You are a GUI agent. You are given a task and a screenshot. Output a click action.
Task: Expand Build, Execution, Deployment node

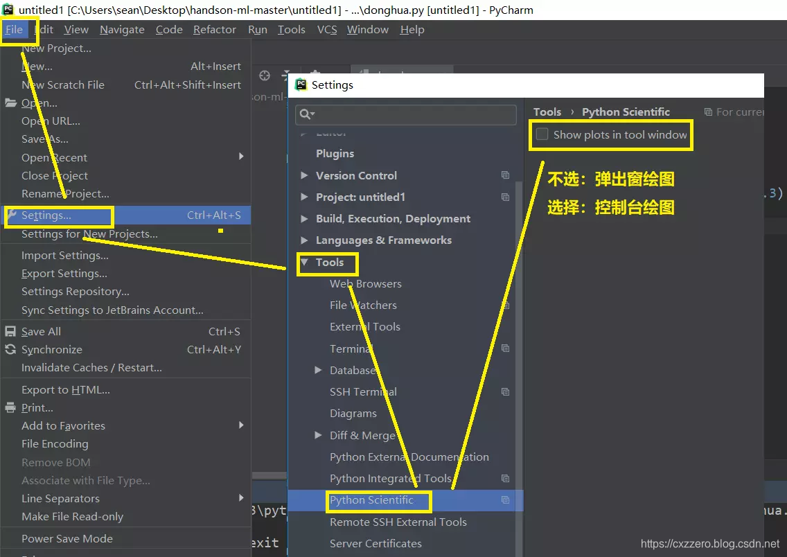point(303,218)
